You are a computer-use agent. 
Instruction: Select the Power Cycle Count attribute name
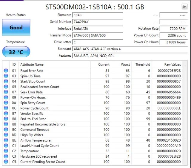tap(34, 108)
